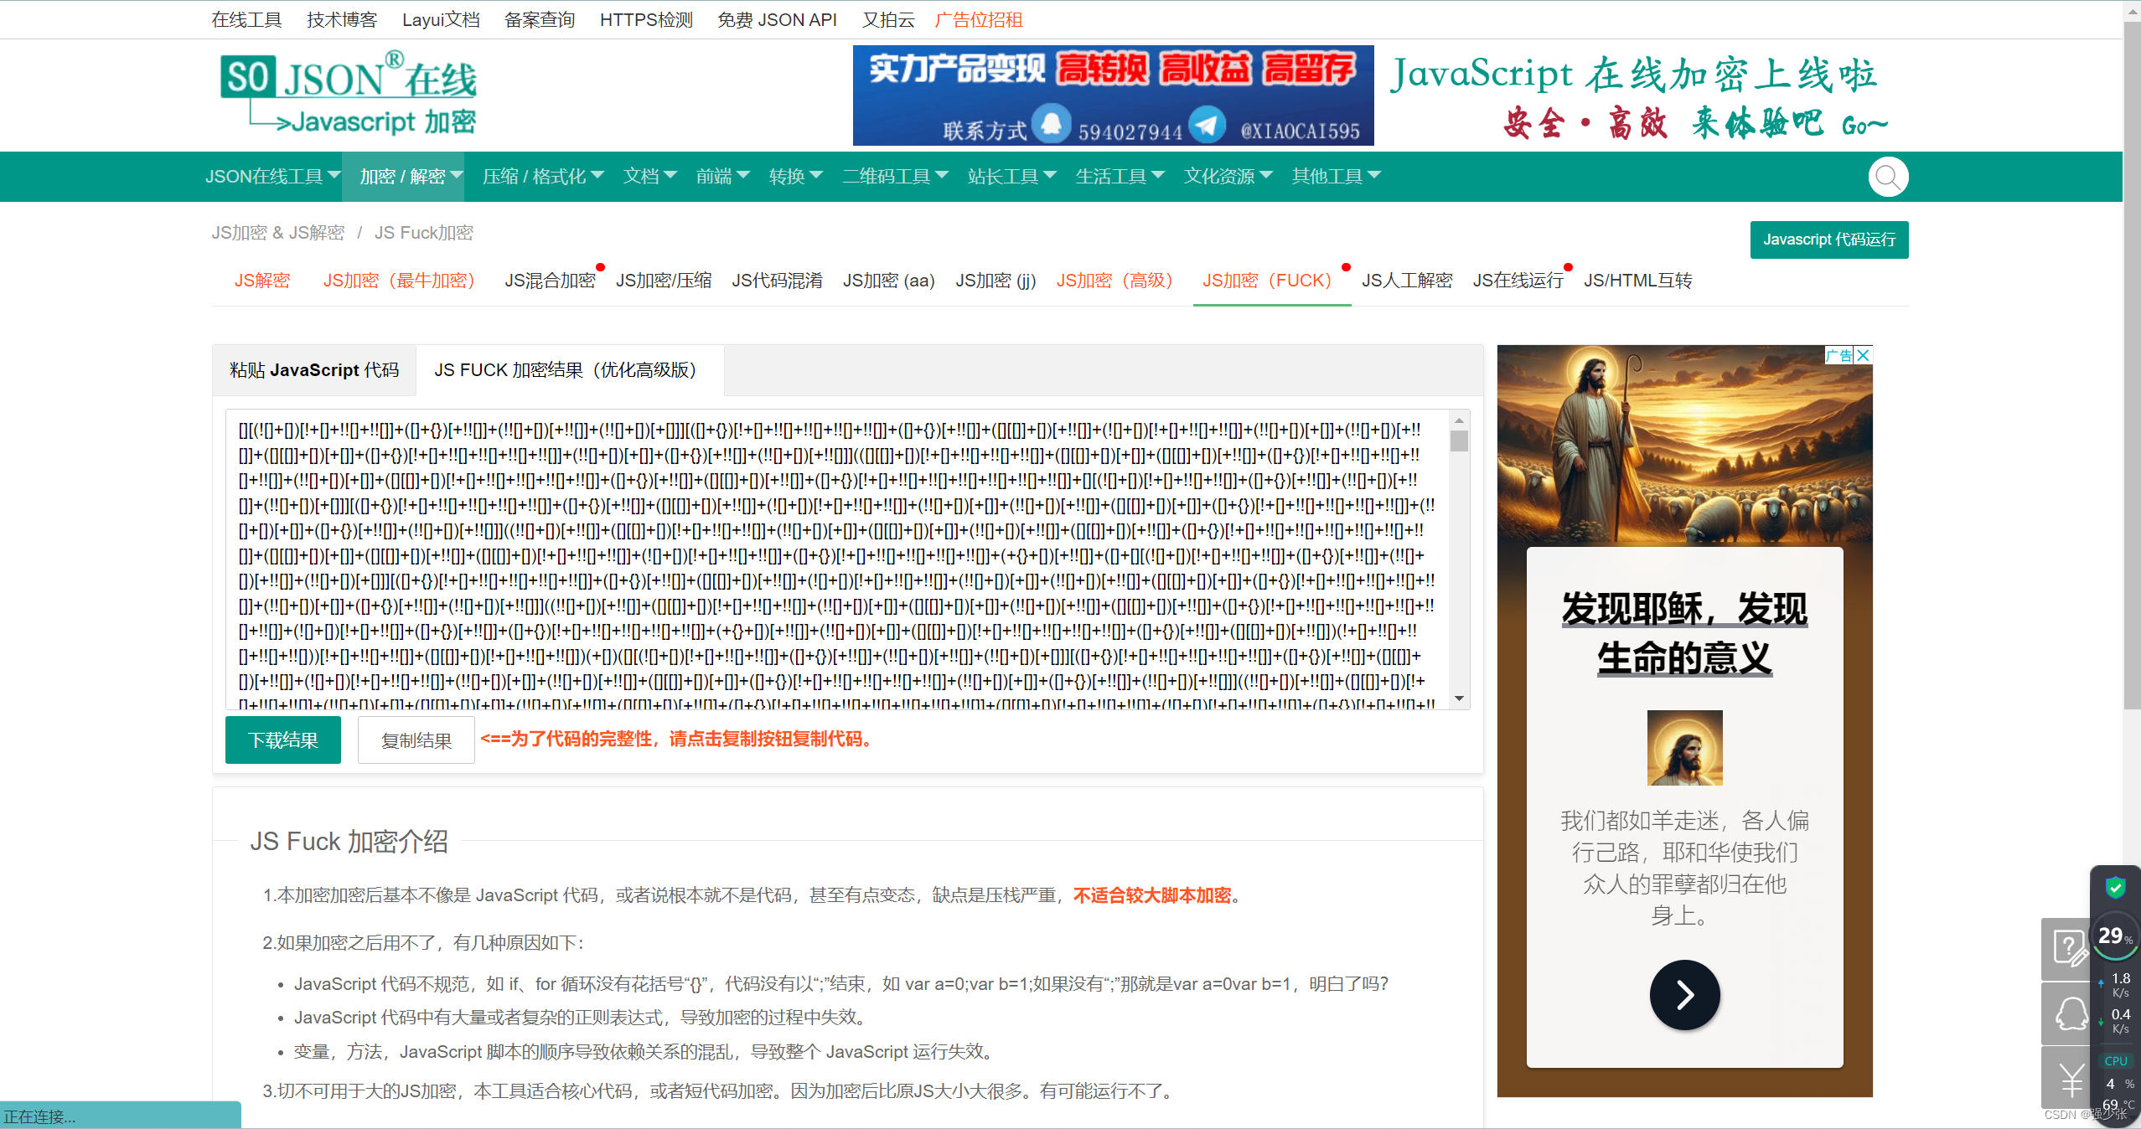This screenshot has height=1129, width=2141.
Task: Click the round arrow button in ad
Action: (1684, 995)
